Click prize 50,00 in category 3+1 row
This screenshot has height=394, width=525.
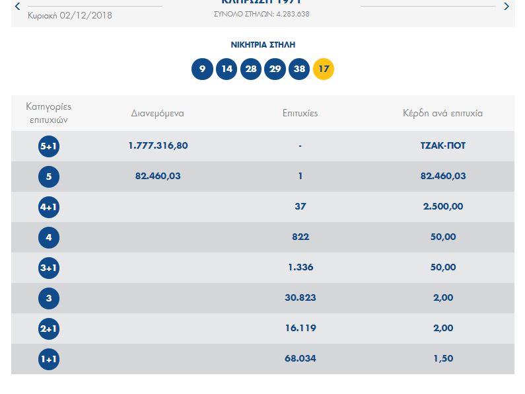coord(443,267)
